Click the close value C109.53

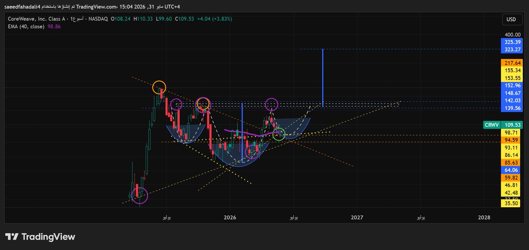point(184,19)
